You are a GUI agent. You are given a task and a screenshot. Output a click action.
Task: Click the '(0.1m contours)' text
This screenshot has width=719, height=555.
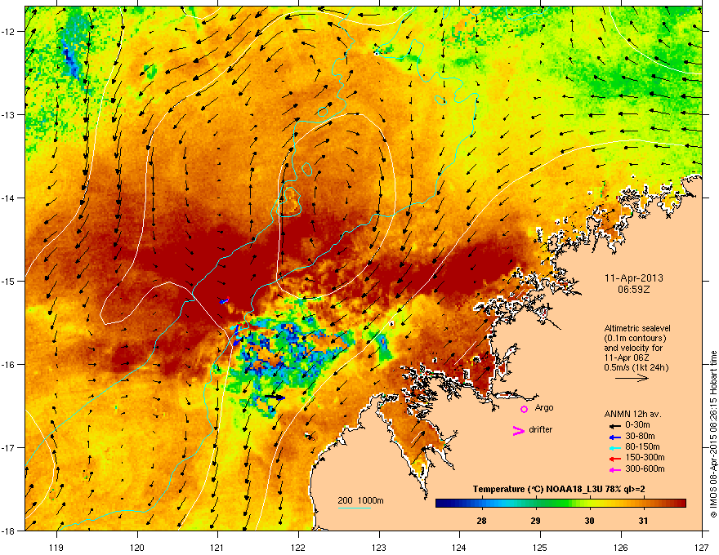coord(635,339)
